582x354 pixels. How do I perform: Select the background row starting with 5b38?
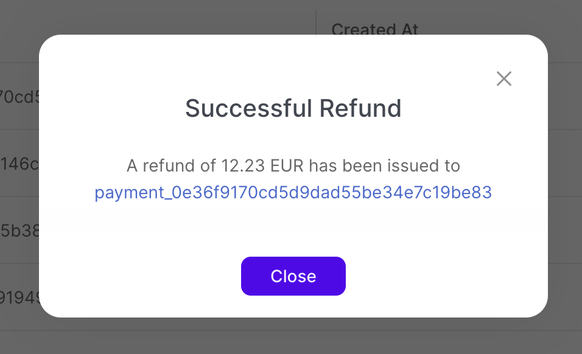(19, 230)
